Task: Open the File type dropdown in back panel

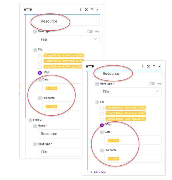Action: (69, 39)
